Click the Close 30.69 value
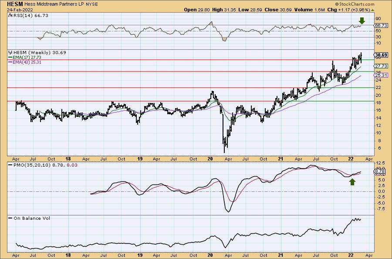This screenshot has width=392, height=259. coord(278,10)
